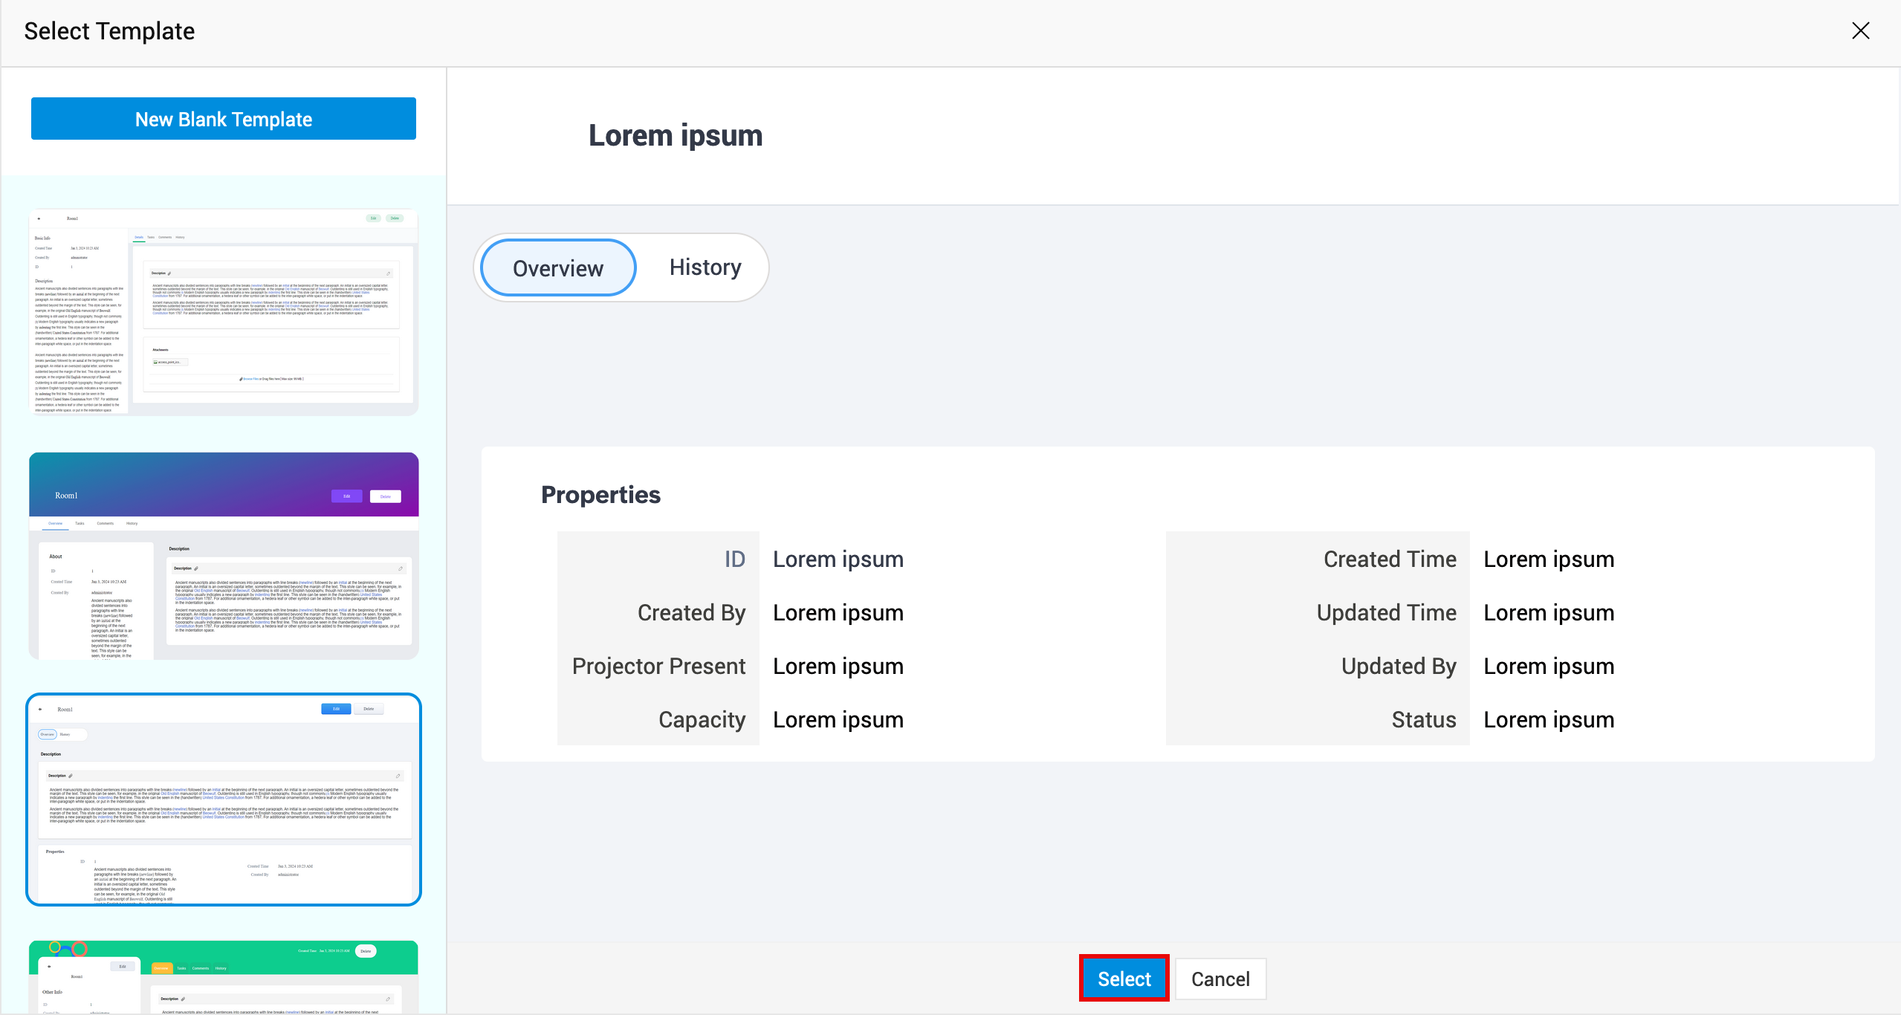Choose the purple gradient header template thumbnail
This screenshot has width=1901, height=1015.
pos(224,556)
